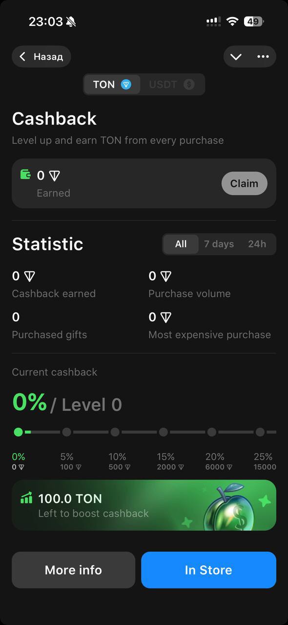Tap the 100.0 TON left to boost banner
288x625 pixels.
(x=144, y=505)
